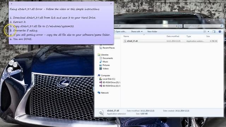
Task: Click Open with... toolbar button
Action: (121, 31)
